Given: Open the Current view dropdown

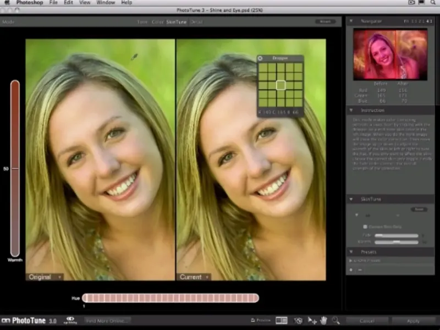Looking at the screenshot, I should coord(194,277).
